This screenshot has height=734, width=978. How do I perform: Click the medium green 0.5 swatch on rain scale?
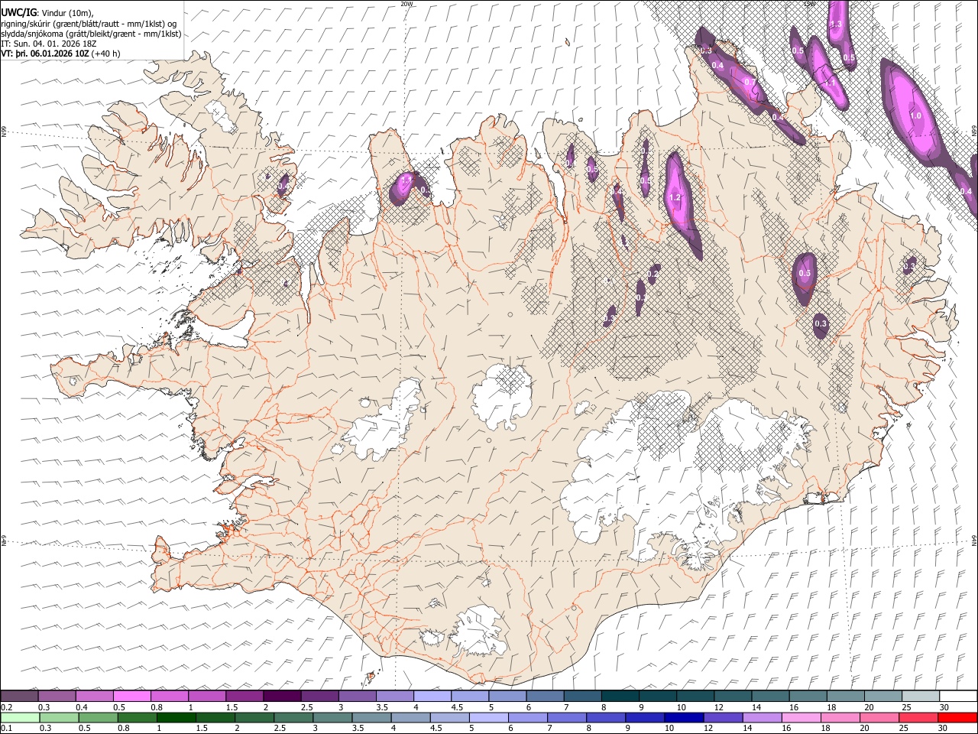(x=98, y=718)
